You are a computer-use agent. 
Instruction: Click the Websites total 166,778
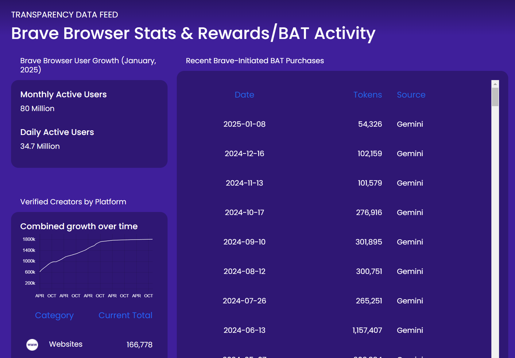139,345
